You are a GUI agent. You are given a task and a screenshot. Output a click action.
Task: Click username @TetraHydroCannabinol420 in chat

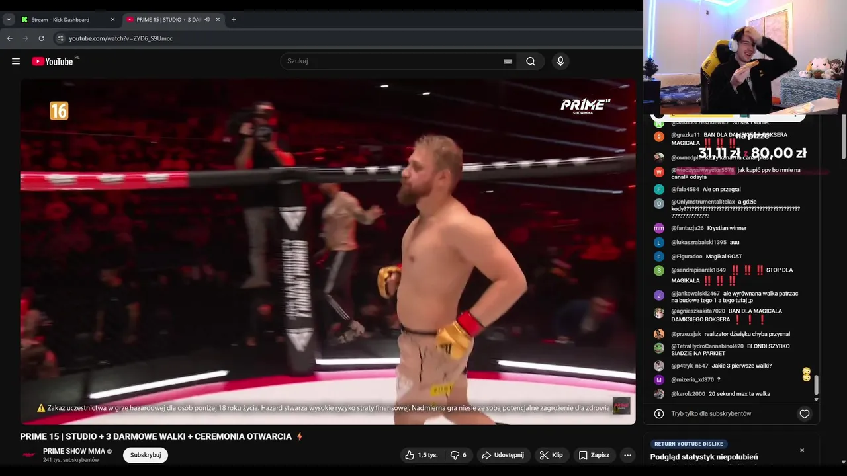click(x=707, y=346)
